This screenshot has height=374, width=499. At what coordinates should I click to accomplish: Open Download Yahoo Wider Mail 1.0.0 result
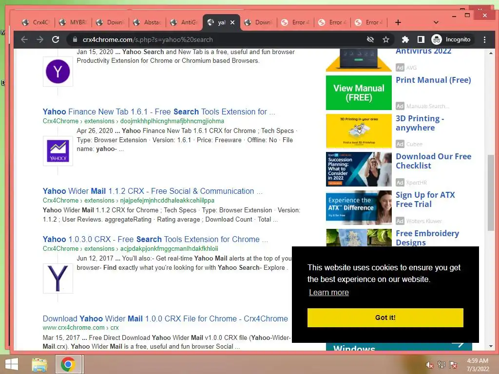point(165,318)
